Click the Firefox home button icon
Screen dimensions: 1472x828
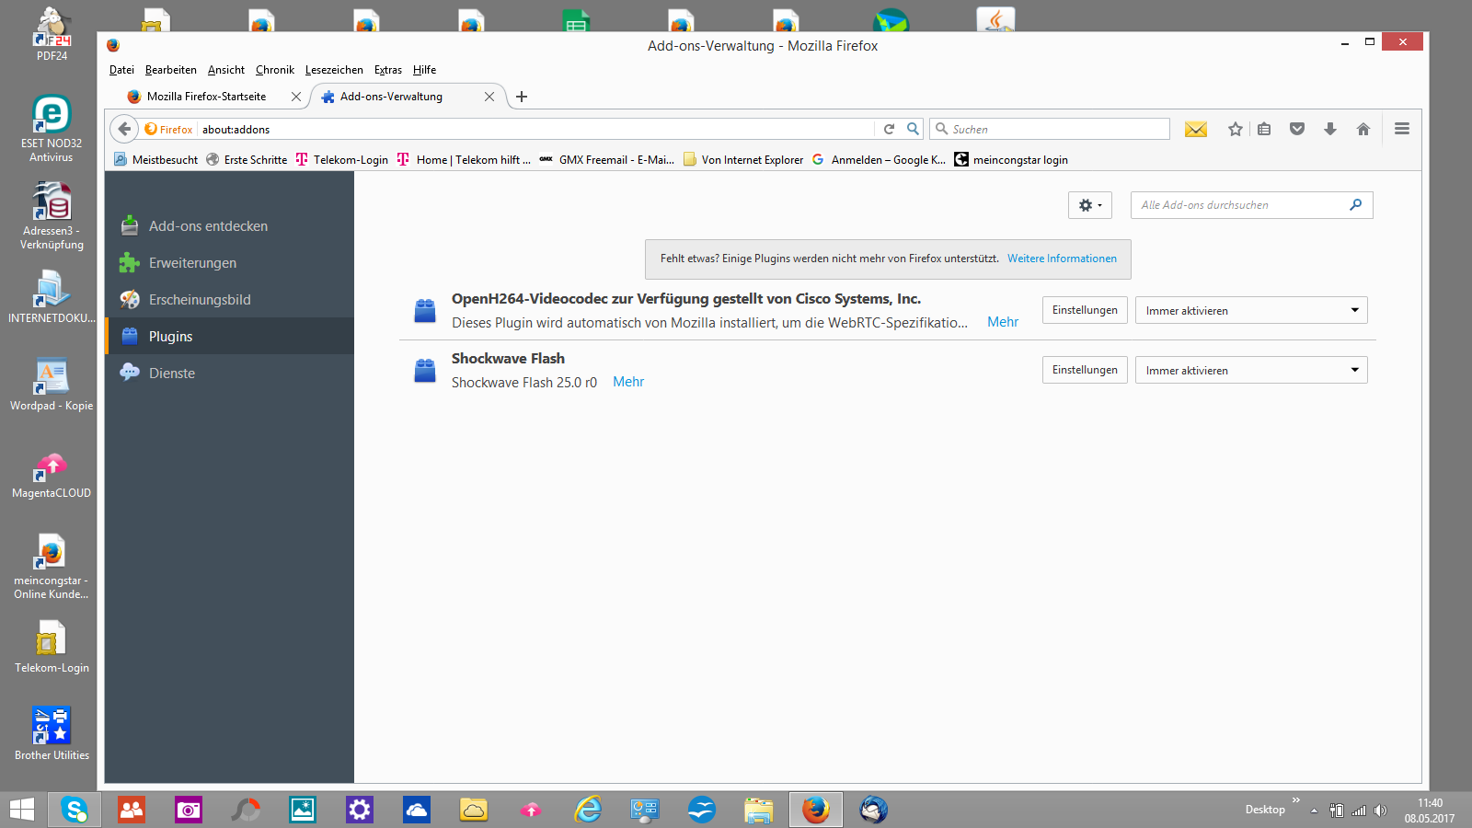point(1363,130)
